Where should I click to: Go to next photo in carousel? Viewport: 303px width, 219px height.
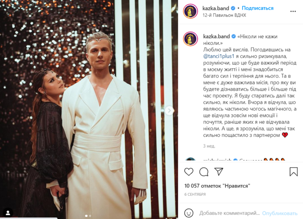coord(169,111)
